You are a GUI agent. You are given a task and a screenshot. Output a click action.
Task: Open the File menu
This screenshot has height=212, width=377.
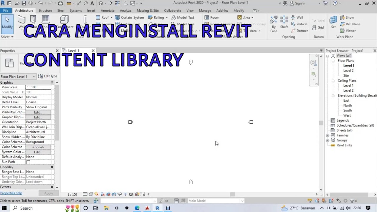(x=6, y=11)
